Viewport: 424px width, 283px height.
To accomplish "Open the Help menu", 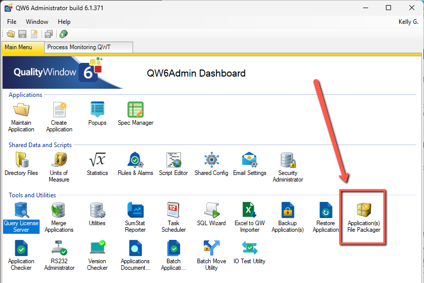I will (64, 22).
